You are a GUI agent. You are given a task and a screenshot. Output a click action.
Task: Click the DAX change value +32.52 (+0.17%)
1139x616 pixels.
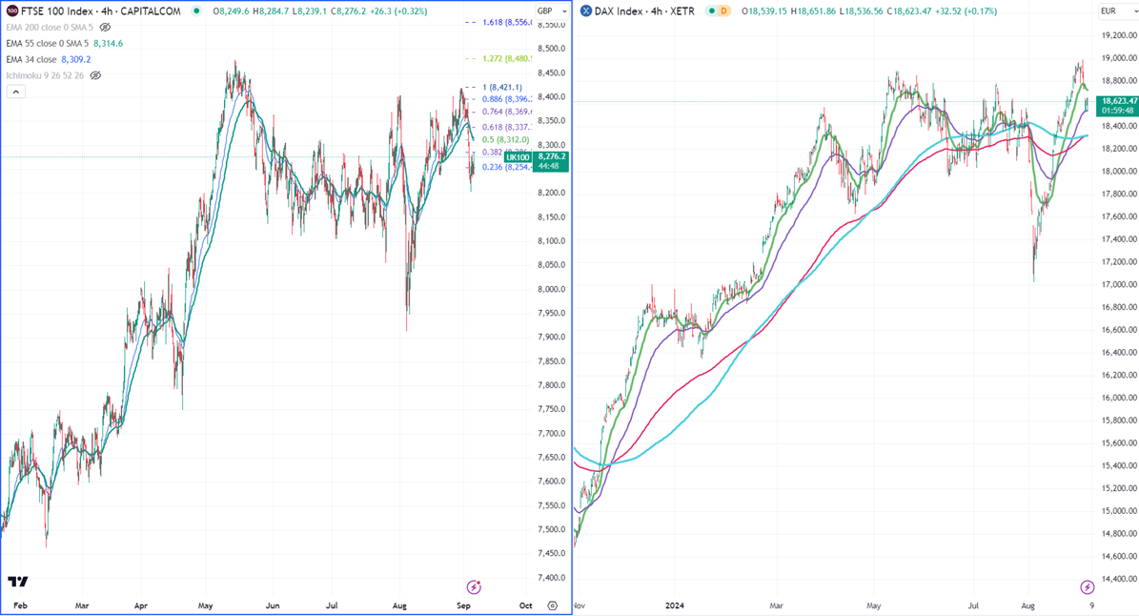966,10
